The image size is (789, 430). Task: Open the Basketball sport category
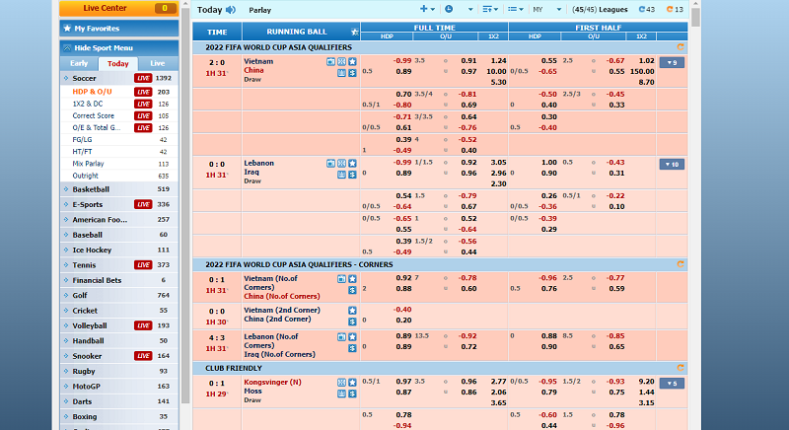click(x=91, y=189)
